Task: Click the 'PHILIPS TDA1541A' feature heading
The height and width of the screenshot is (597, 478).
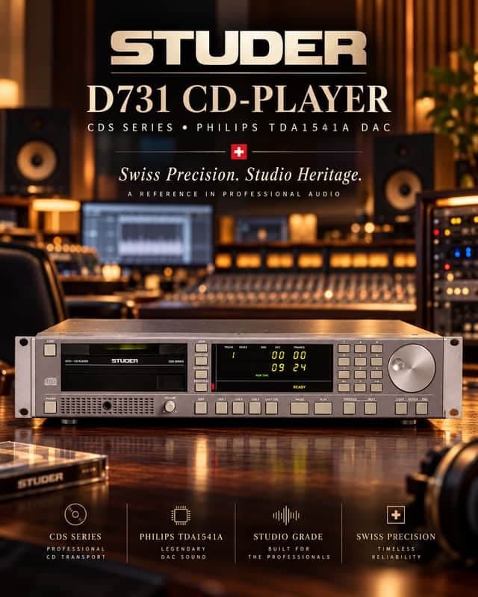Action: tap(181, 537)
